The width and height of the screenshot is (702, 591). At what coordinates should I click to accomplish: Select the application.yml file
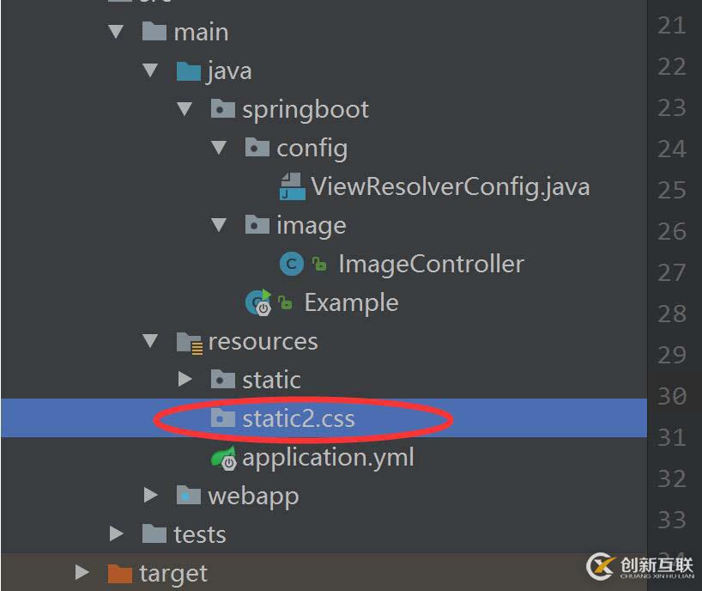click(328, 457)
